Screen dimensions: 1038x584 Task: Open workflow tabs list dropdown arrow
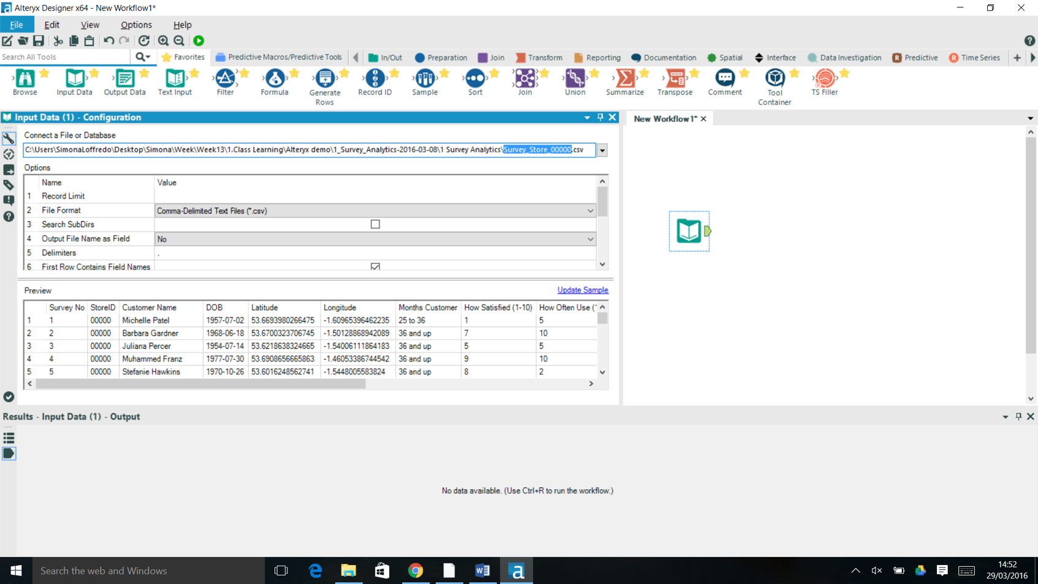(1030, 119)
